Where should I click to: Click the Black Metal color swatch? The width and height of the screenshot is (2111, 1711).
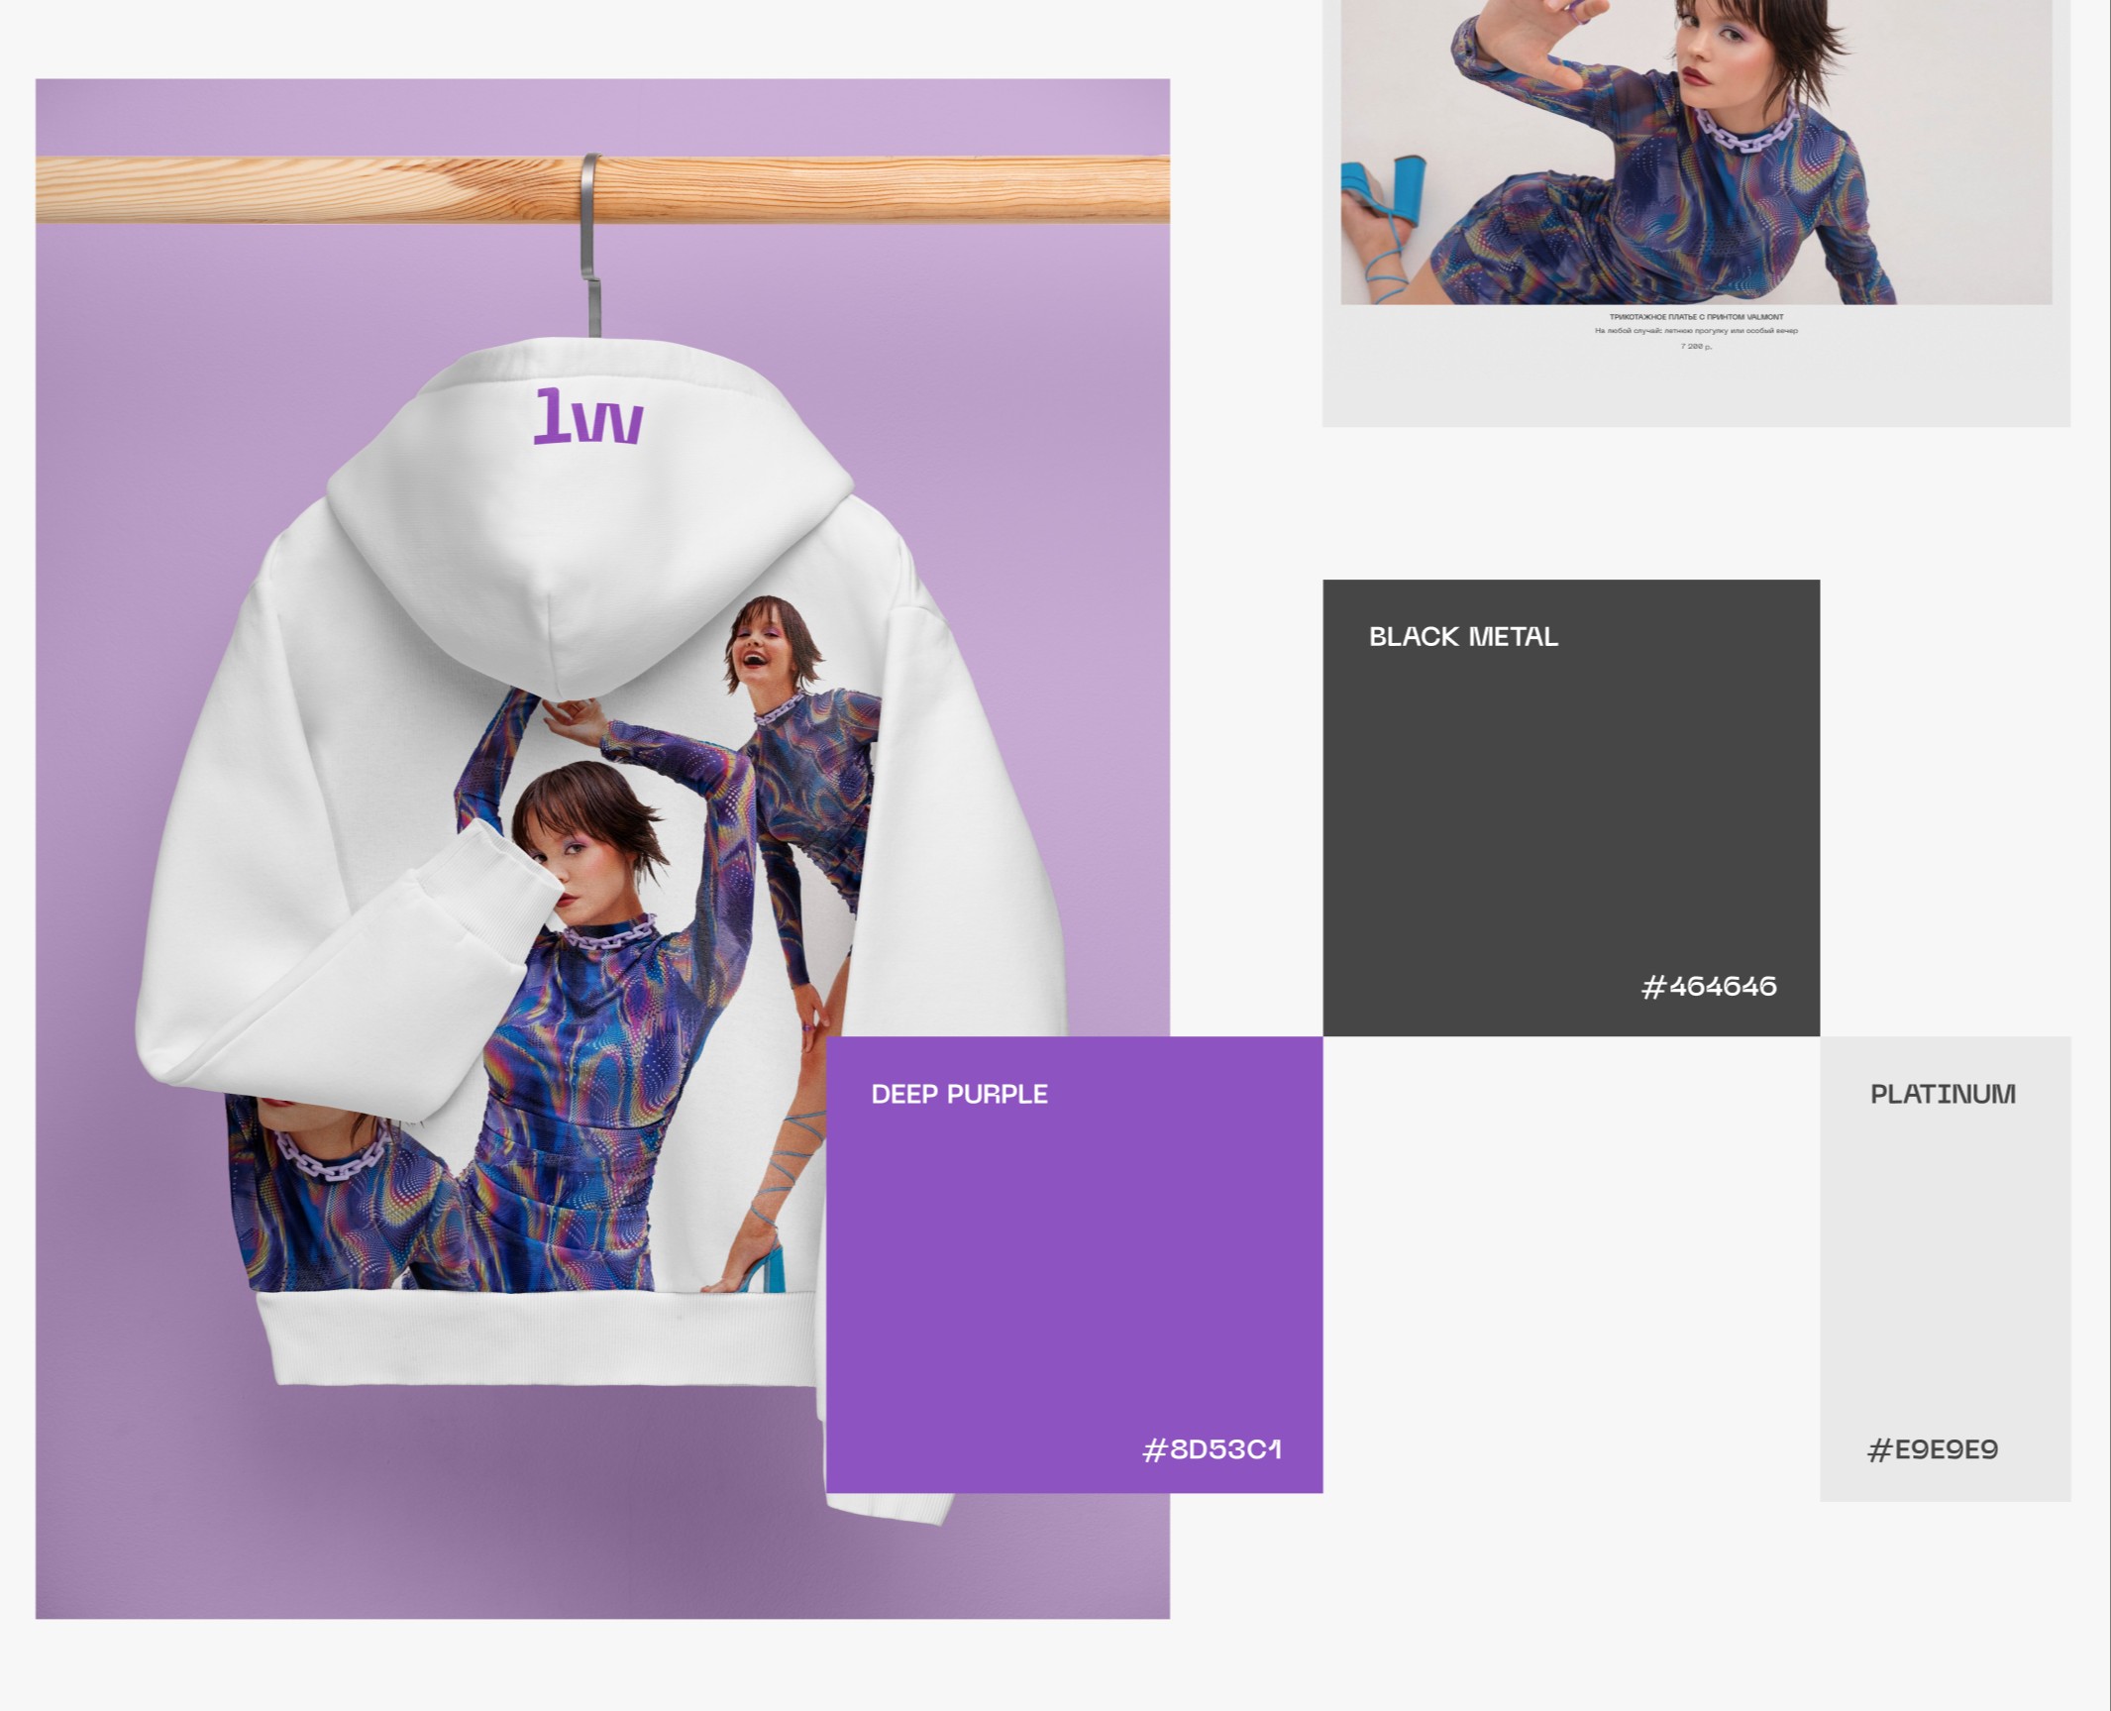pyautogui.click(x=1570, y=807)
